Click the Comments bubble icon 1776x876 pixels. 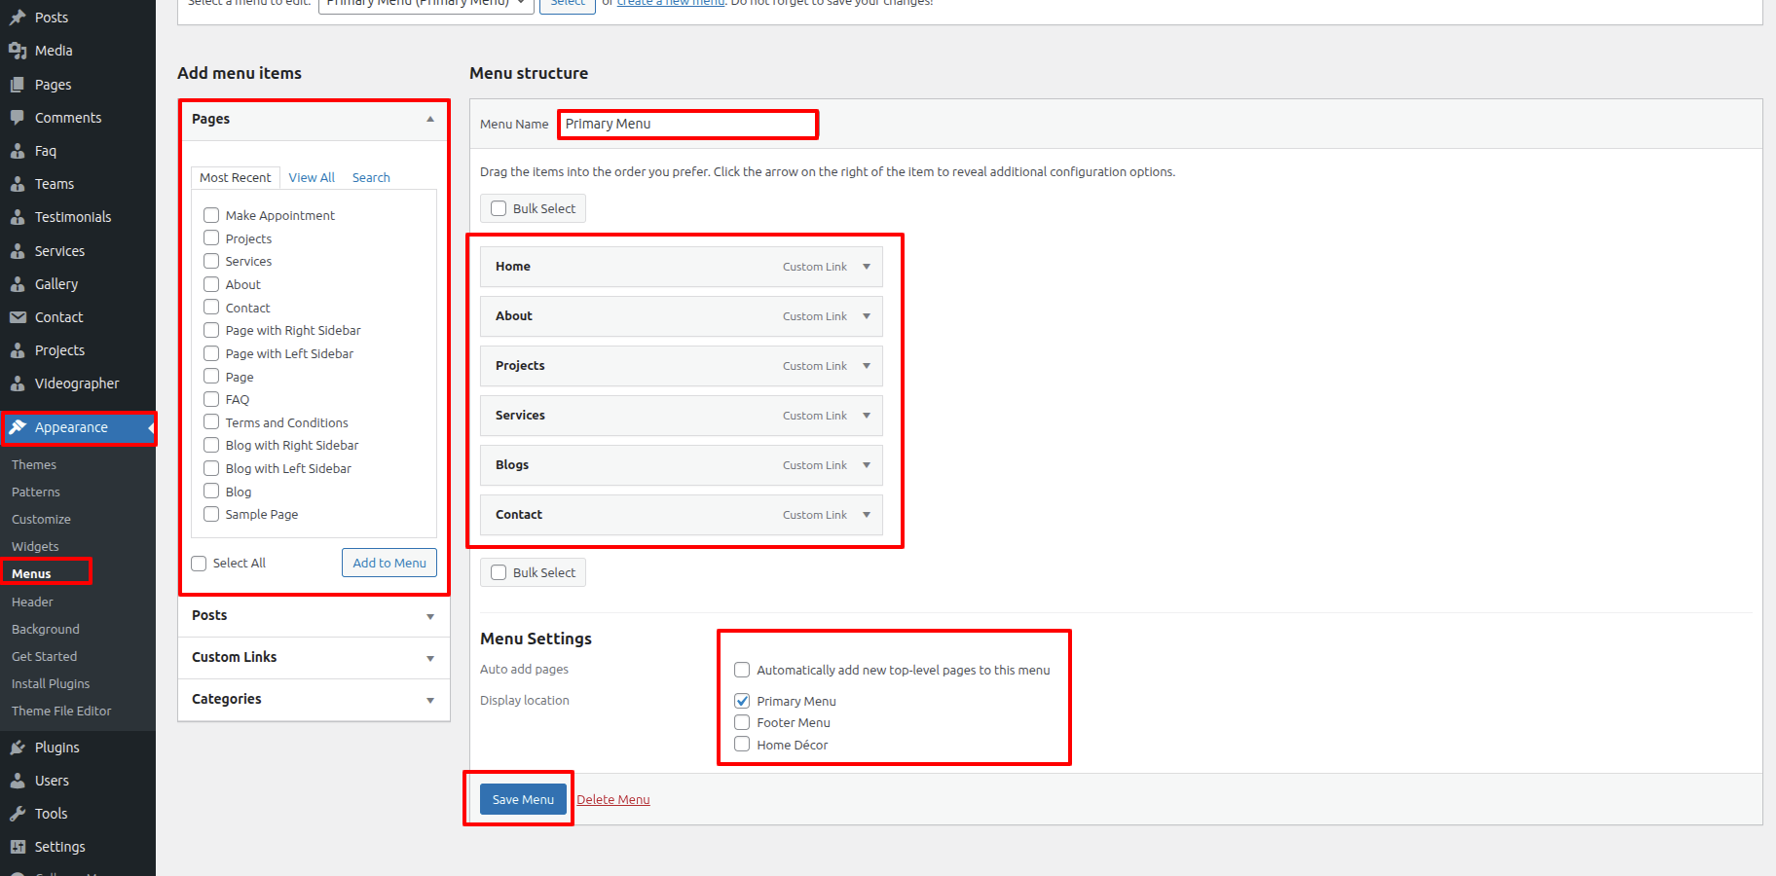point(18,118)
